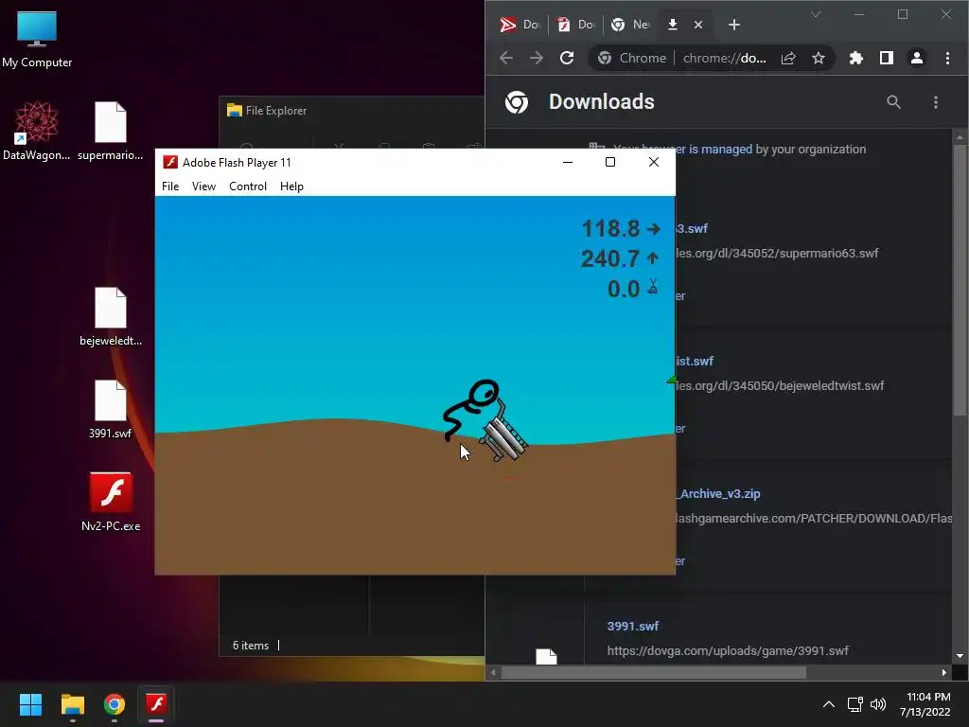Toggle the Chrome side panel
Viewport: 969px width, 727px height.
(886, 58)
